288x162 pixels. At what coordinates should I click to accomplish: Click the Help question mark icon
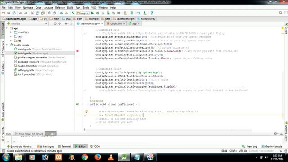(152, 13)
